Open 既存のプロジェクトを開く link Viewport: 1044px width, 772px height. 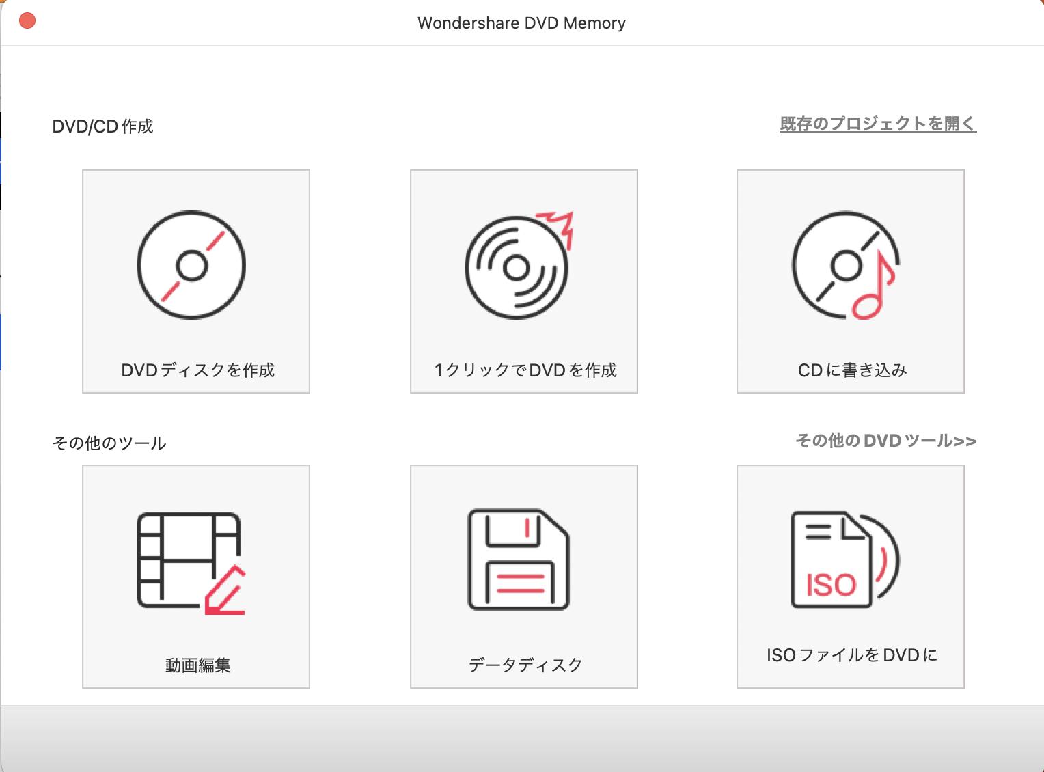(878, 124)
